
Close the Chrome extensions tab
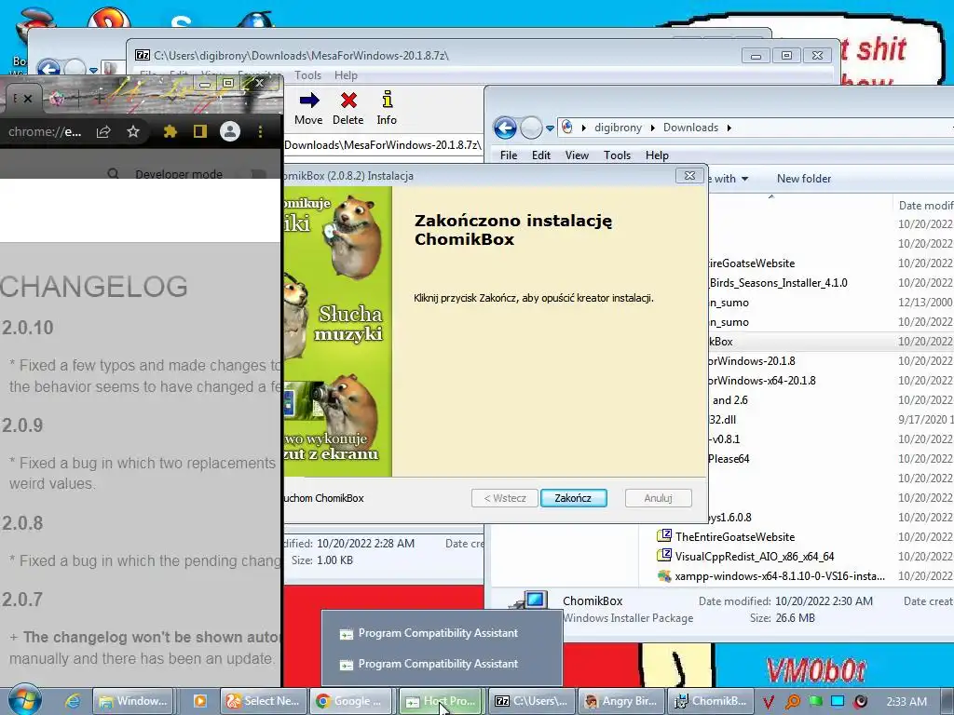(27, 99)
